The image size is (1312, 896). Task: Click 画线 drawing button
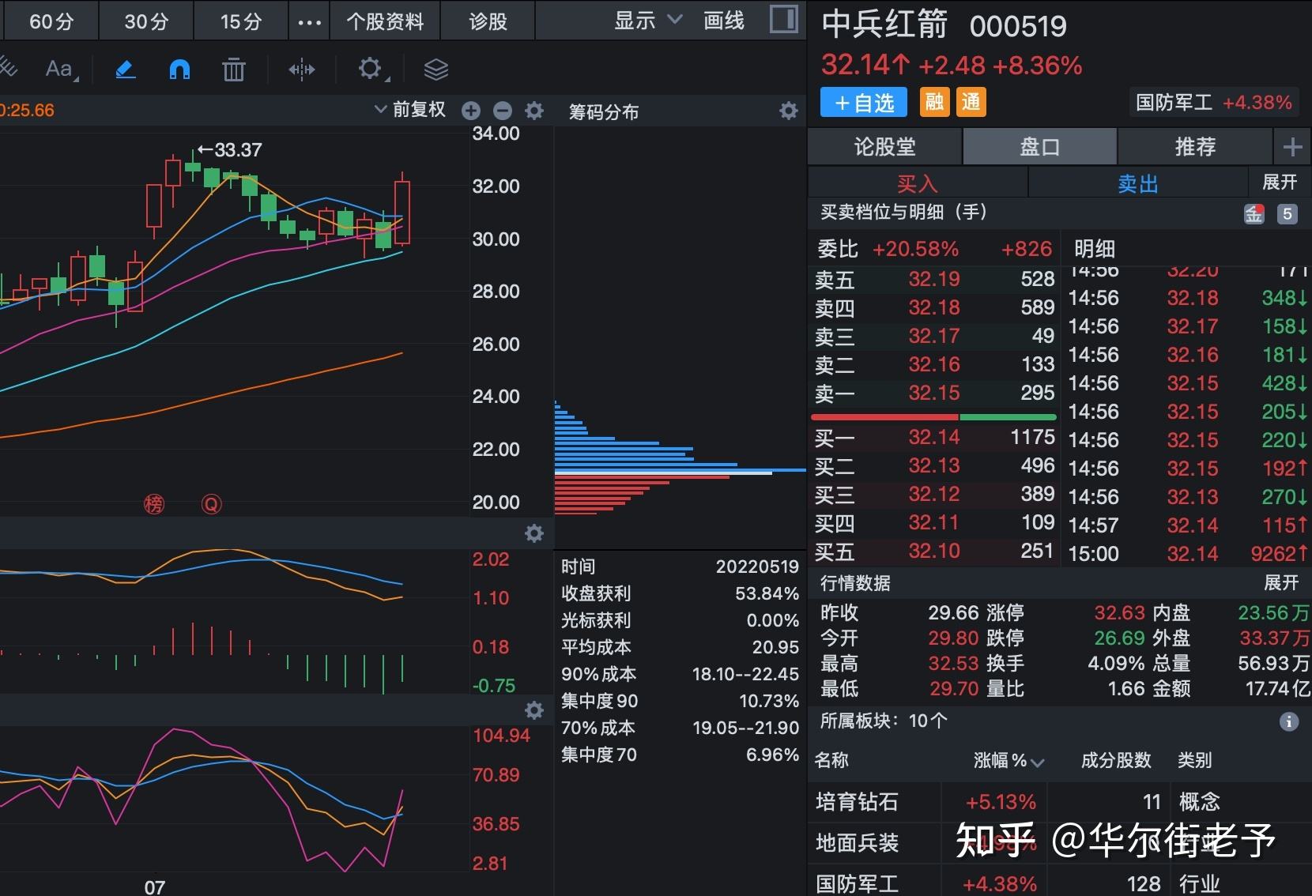[724, 21]
